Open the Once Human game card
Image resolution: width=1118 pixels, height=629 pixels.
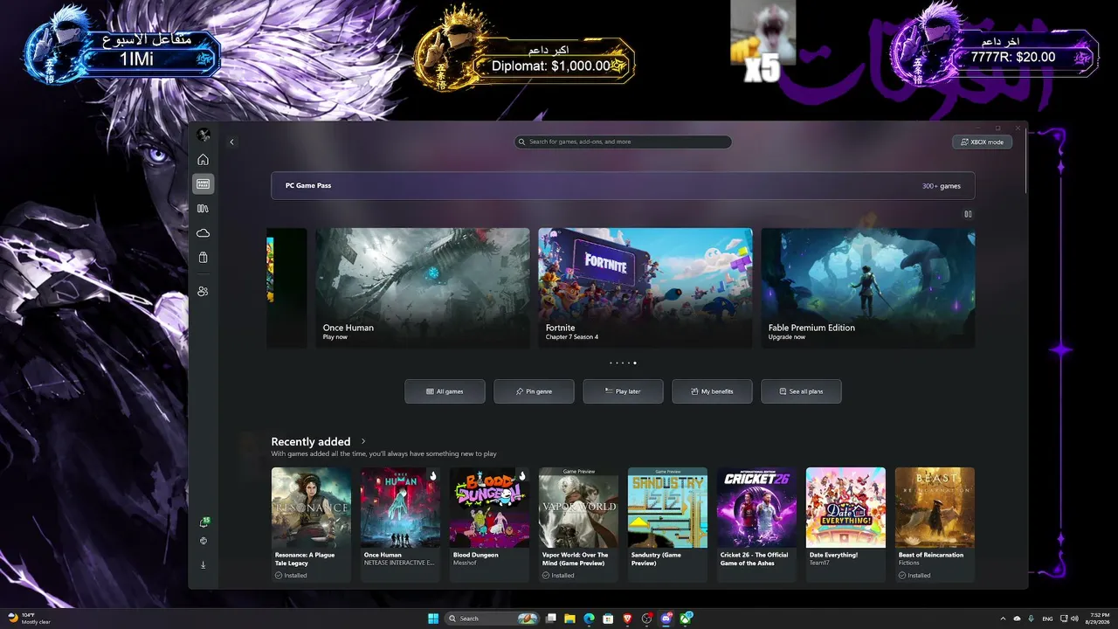(400, 524)
